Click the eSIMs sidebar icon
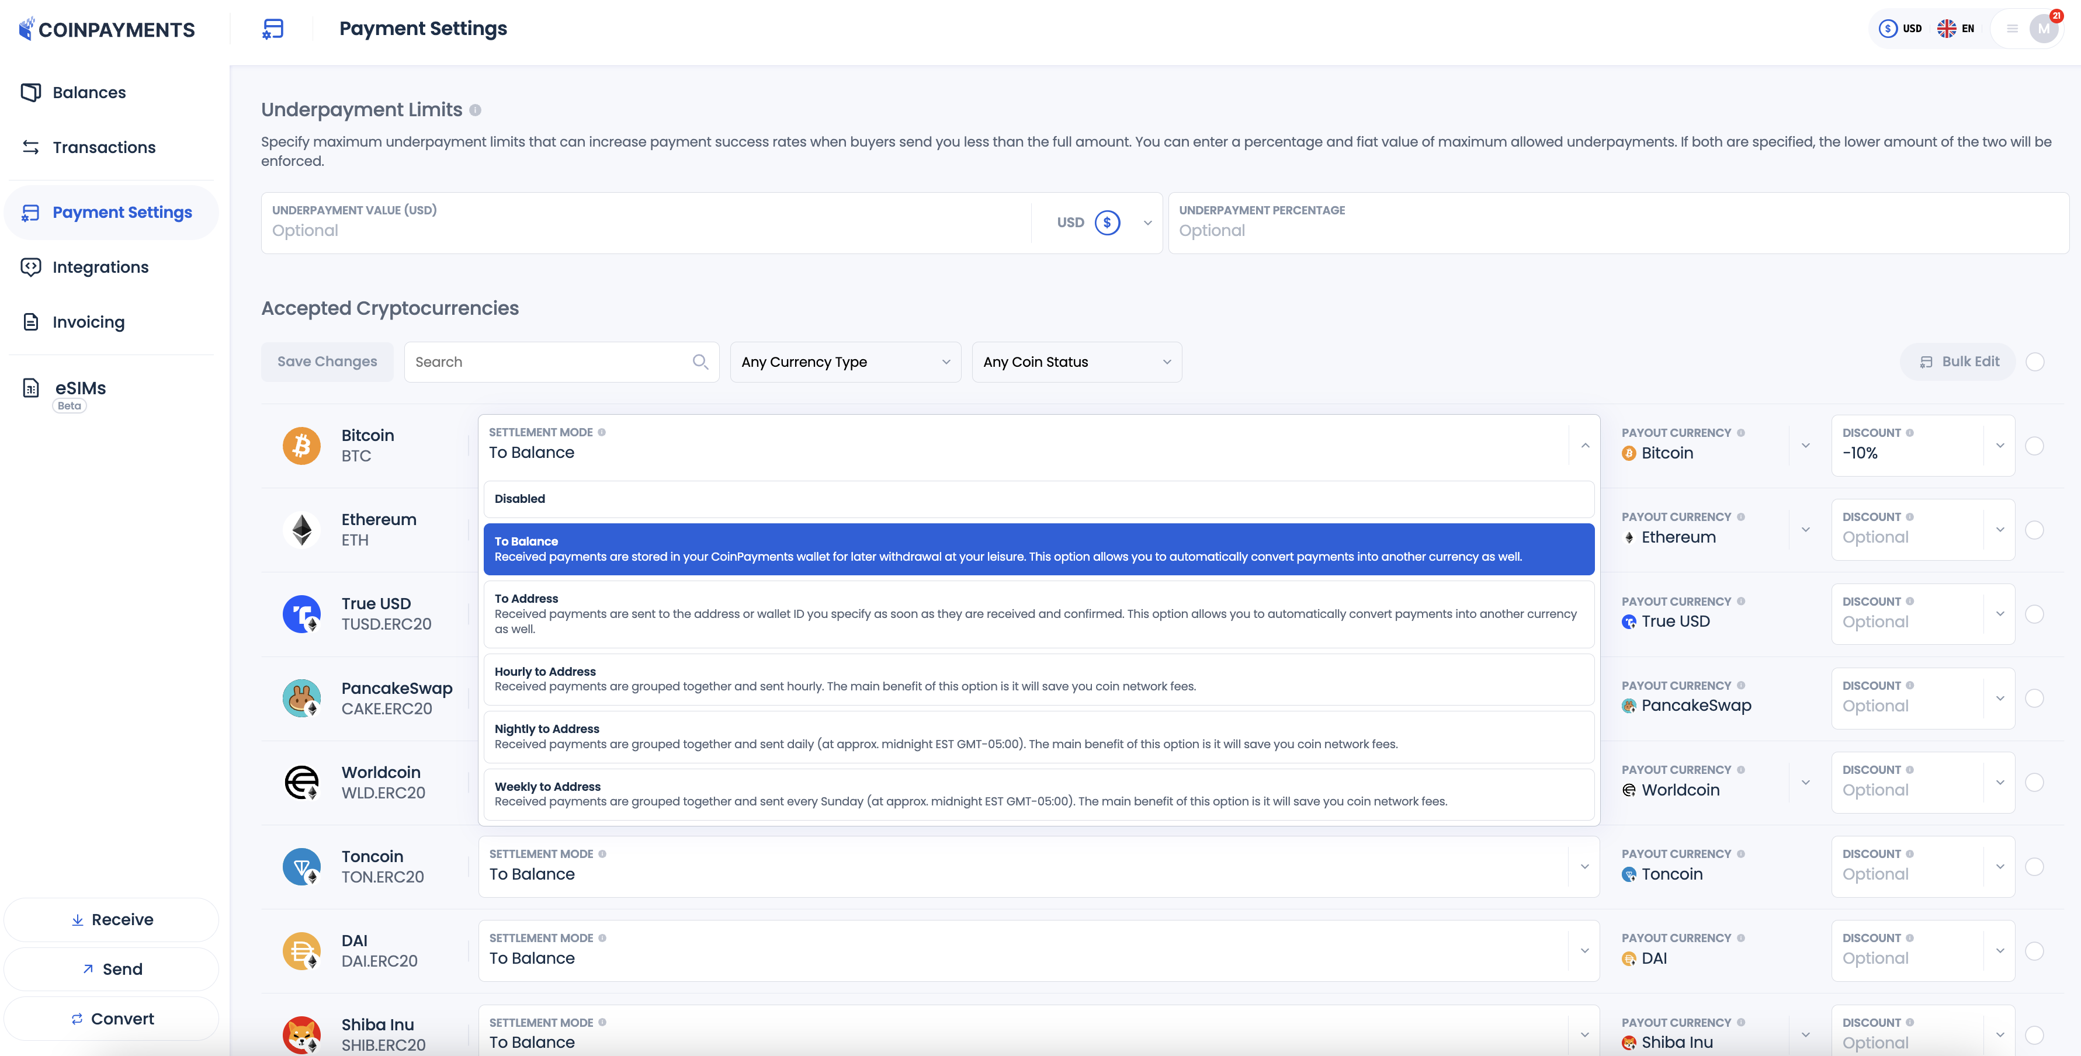The image size is (2081, 1056). [31, 387]
